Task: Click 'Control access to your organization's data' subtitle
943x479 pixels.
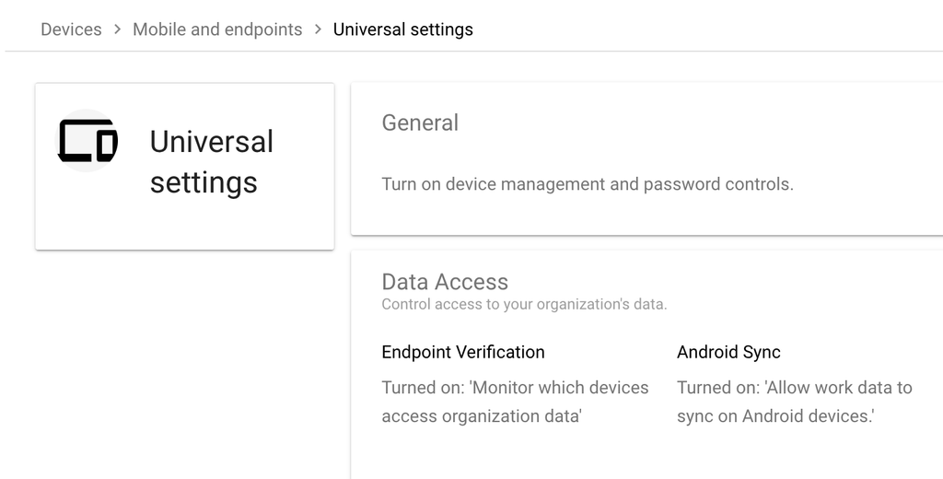Action: tap(524, 304)
